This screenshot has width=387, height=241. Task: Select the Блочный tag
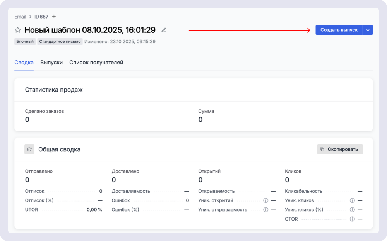click(25, 41)
